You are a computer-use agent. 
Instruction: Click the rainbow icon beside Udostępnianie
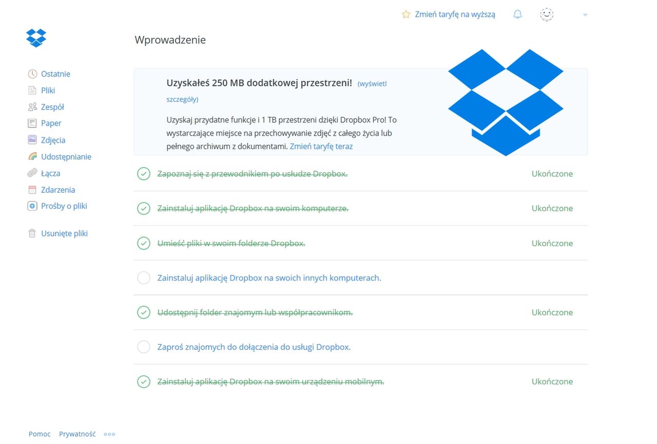tap(32, 157)
